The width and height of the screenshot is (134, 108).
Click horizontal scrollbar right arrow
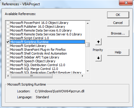(x=83, y=76)
